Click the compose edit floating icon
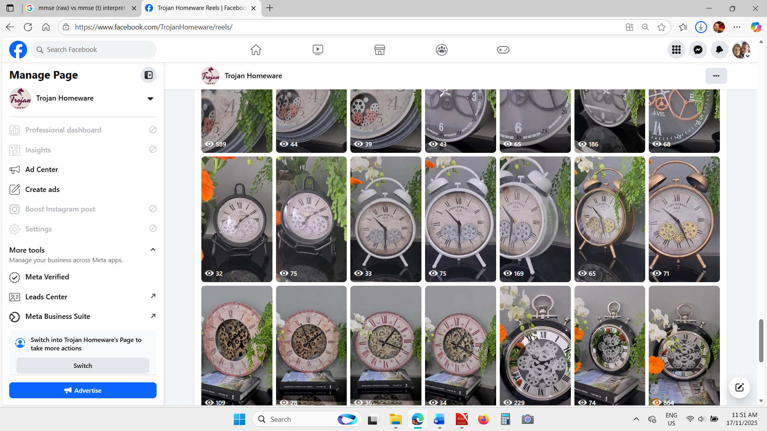This screenshot has width=767, height=431. [x=739, y=387]
